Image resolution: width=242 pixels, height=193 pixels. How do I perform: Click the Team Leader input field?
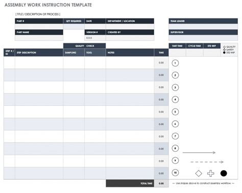203,26
